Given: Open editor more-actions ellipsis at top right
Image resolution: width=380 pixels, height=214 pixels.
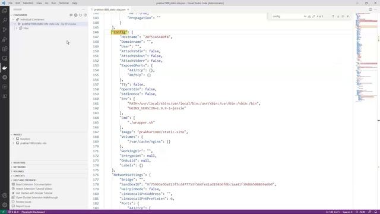Looking at the screenshot, I should click(x=376, y=10).
